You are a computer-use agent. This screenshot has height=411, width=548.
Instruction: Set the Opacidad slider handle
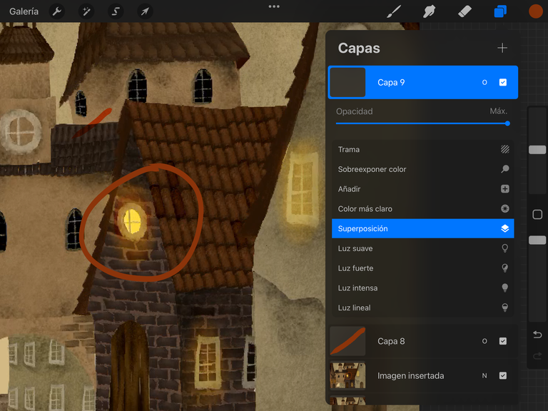tap(507, 123)
